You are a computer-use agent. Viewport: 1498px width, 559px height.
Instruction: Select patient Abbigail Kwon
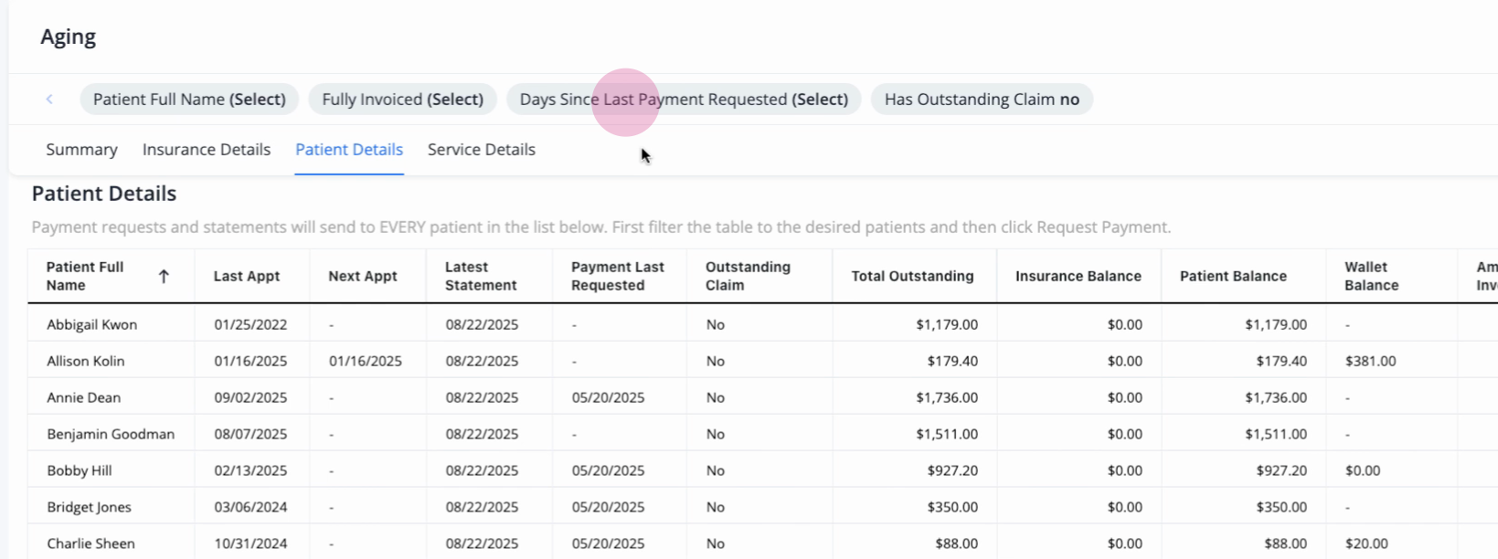(91, 324)
